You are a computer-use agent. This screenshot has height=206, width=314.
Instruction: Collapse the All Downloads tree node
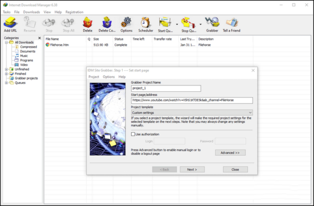pos(6,42)
